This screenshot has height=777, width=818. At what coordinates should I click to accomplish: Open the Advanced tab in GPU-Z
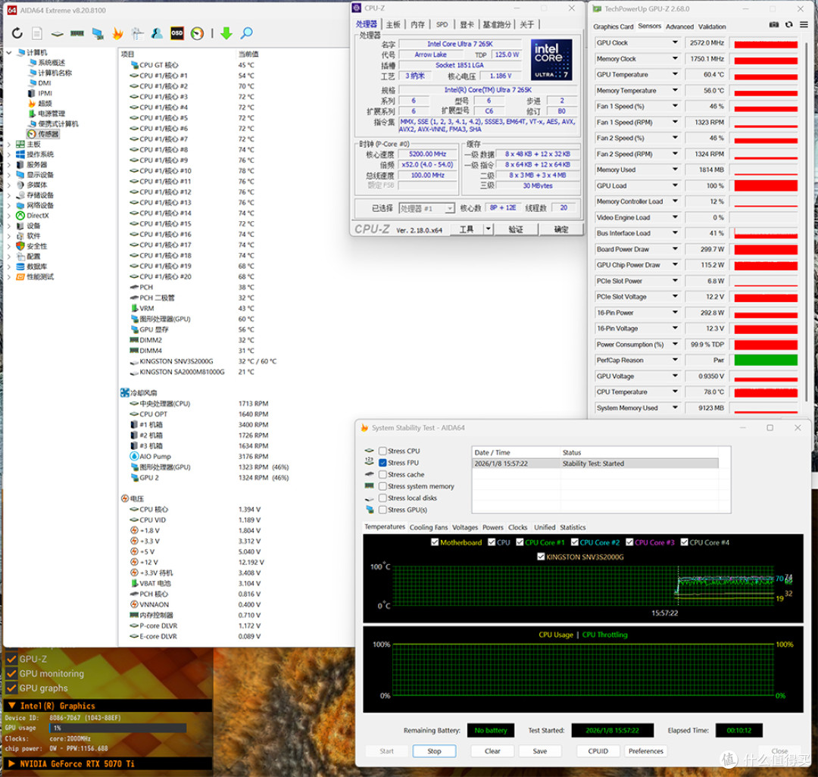(679, 27)
